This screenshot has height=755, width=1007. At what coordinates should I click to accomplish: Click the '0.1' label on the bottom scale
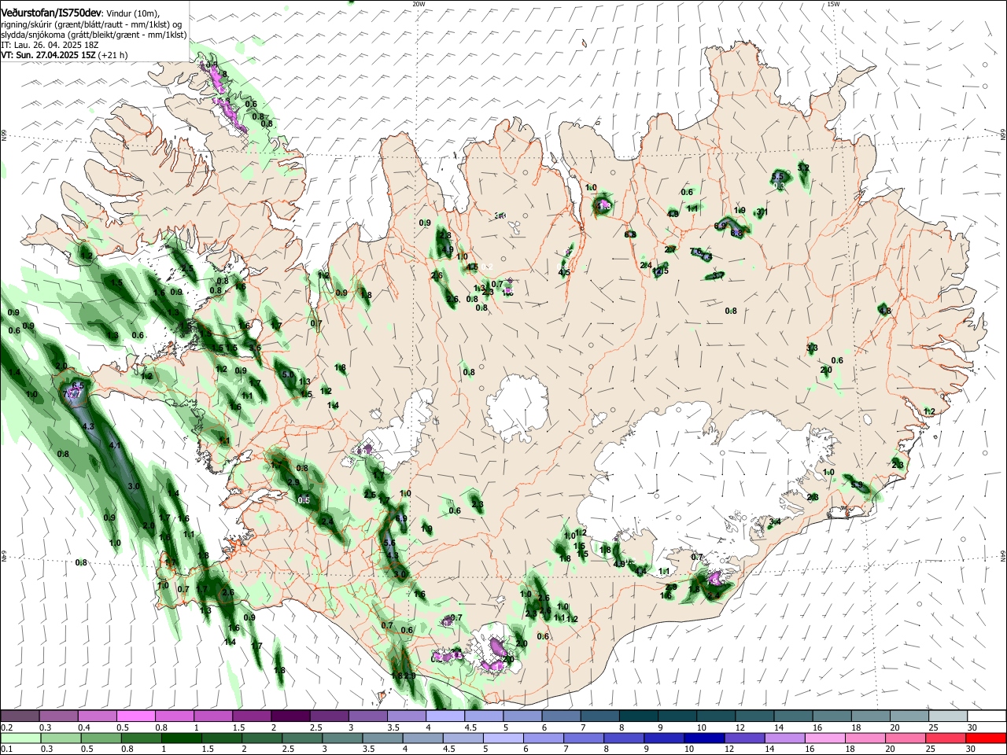pos(6,749)
